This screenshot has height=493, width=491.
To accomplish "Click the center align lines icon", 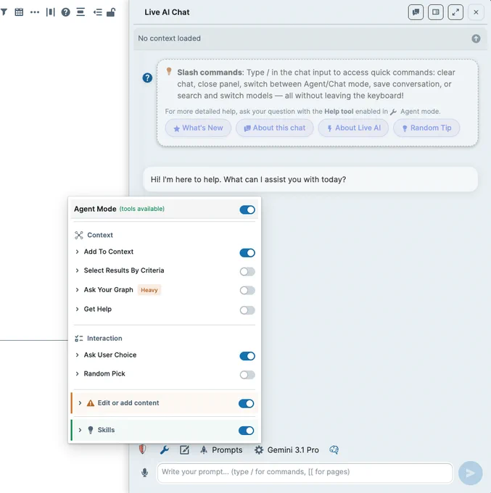I will (81, 12).
